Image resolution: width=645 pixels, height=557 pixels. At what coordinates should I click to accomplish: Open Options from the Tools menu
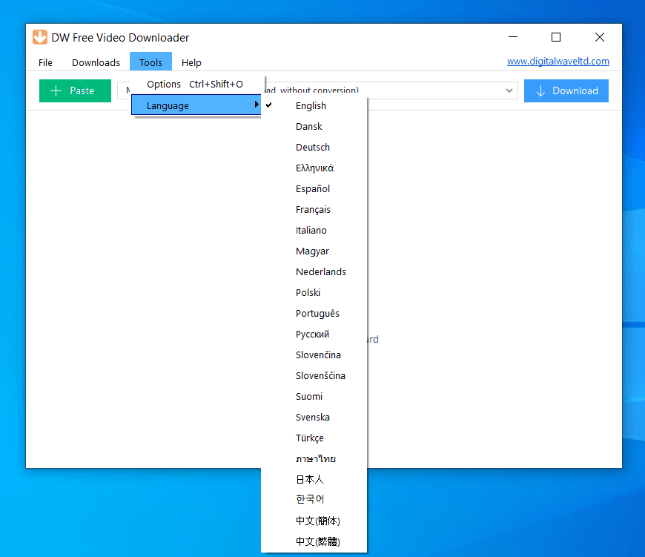coord(197,85)
